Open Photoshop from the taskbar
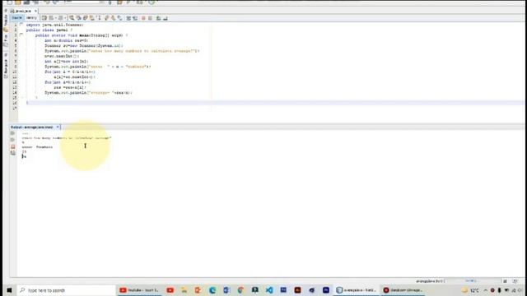Screen dimensions: 527x296 [326, 290]
